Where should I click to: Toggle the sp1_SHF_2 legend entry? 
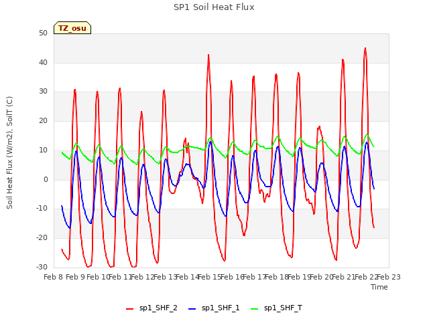coord(151,308)
